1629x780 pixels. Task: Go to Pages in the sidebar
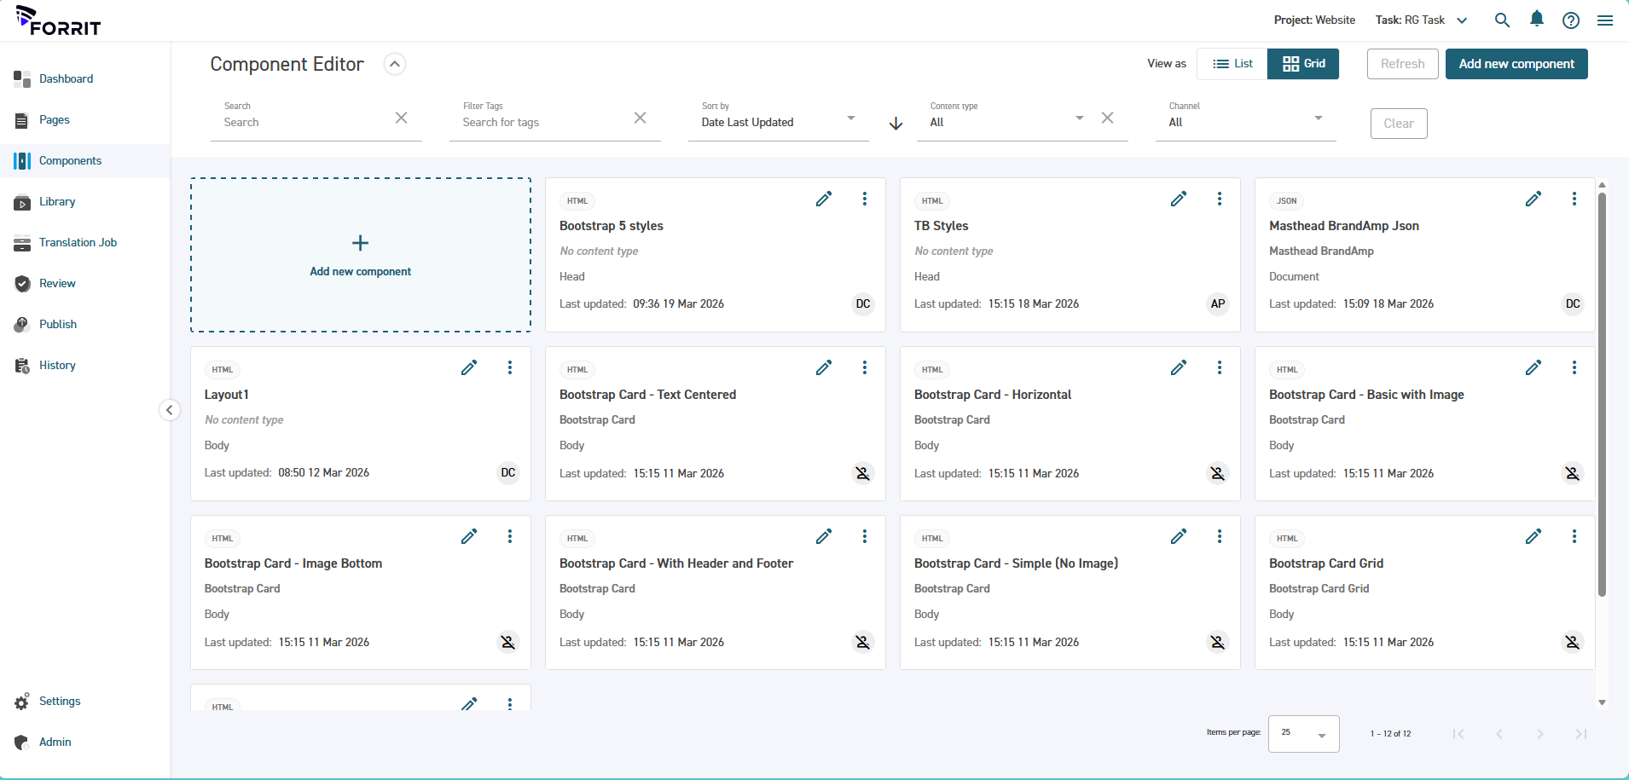[55, 120]
